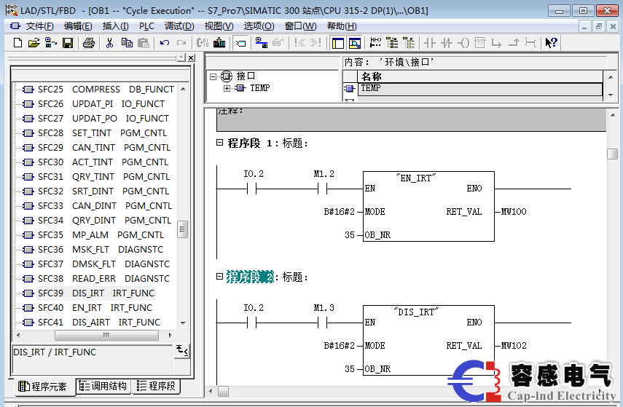Select SFC31 QRY_TINT entry
This screenshot has width=623, height=407.
click(x=97, y=177)
